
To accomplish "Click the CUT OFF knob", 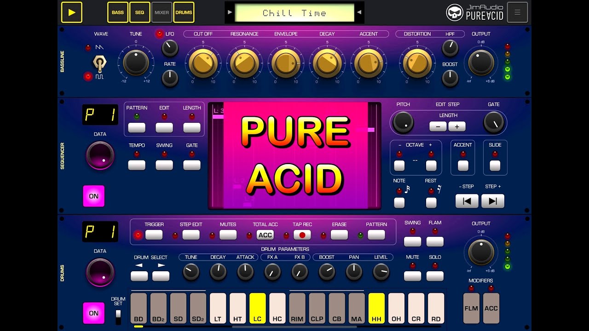I will point(203,63).
